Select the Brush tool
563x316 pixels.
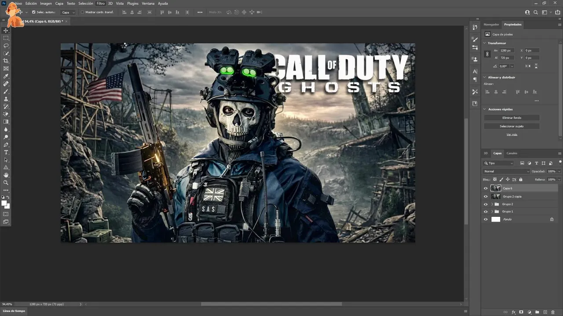click(x=6, y=92)
